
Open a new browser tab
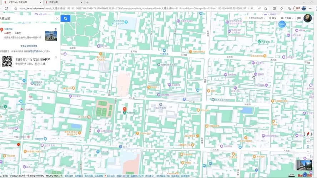87,2
